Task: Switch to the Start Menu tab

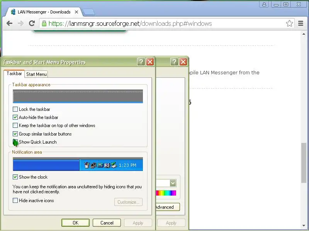Action: point(36,74)
